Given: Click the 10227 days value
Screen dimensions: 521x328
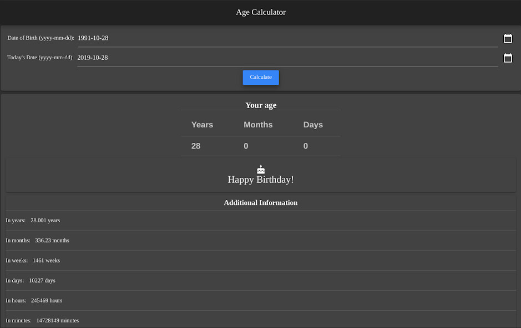Looking at the screenshot, I should pos(42,280).
